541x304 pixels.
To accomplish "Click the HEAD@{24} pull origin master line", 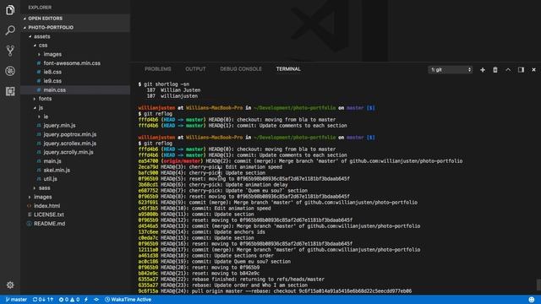I will (275, 290).
